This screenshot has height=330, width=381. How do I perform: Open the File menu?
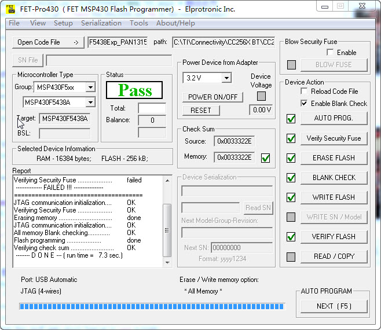click(x=14, y=23)
